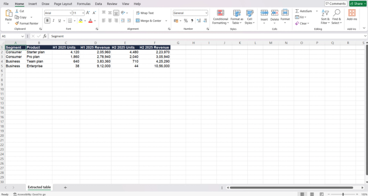The width and height of the screenshot is (368, 196).
Task: Select the cell containing Enterprise
Action: [x=39, y=66]
